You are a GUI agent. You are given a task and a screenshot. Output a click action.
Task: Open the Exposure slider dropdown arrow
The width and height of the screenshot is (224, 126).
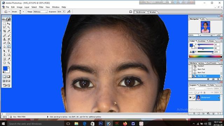[64, 12]
